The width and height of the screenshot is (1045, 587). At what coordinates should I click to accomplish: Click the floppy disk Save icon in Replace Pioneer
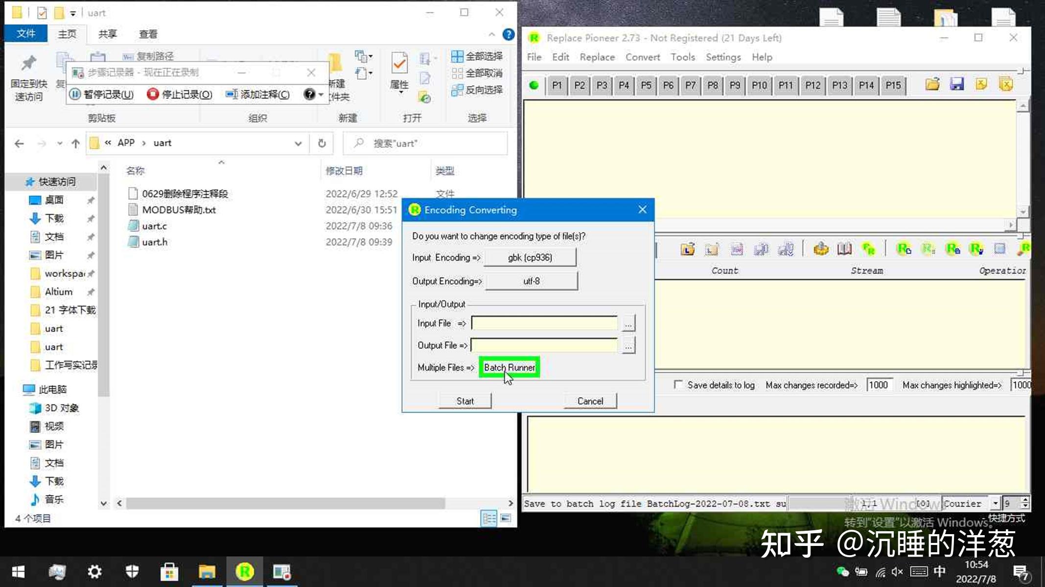(956, 84)
